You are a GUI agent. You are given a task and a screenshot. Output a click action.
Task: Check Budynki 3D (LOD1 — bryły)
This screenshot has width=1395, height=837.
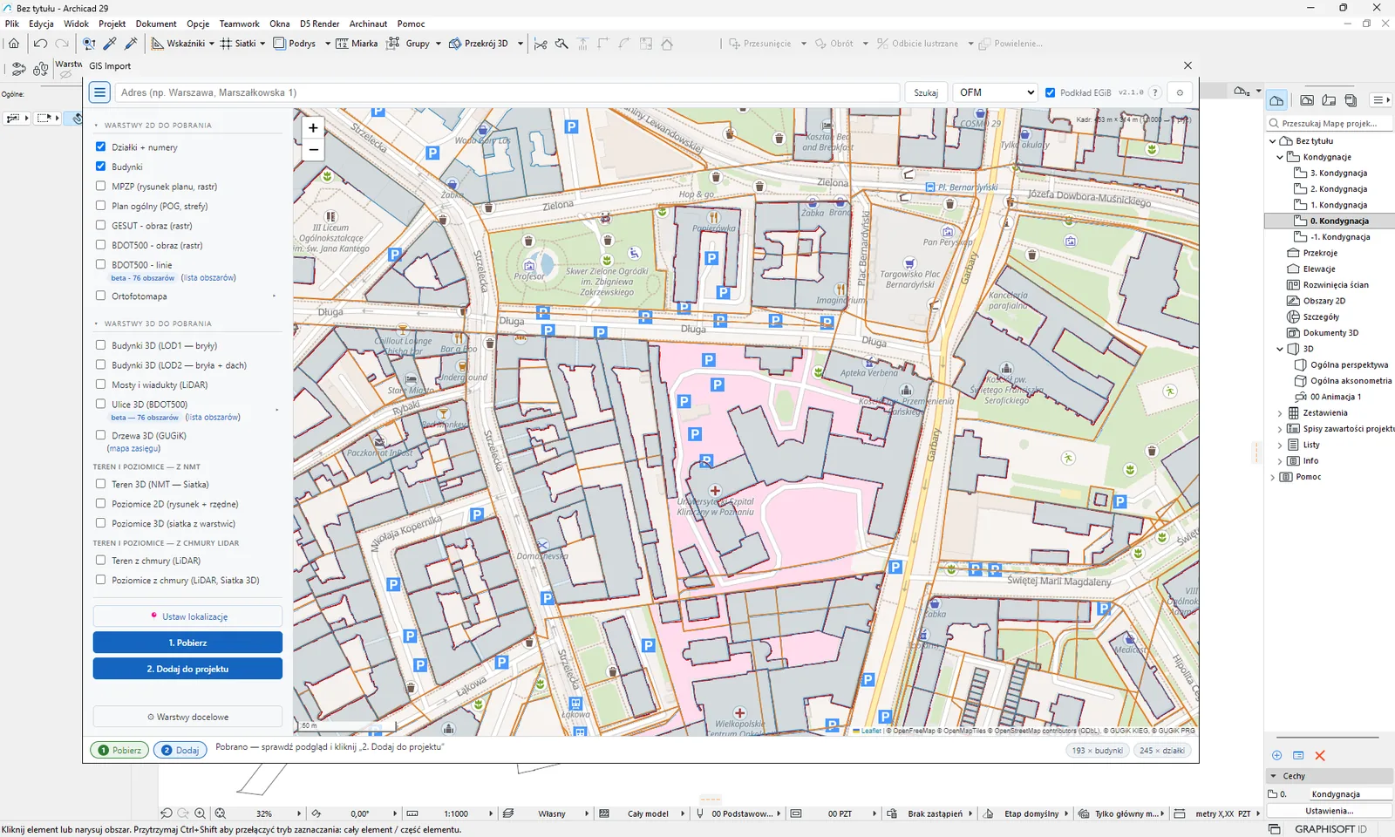[x=100, y=345]
